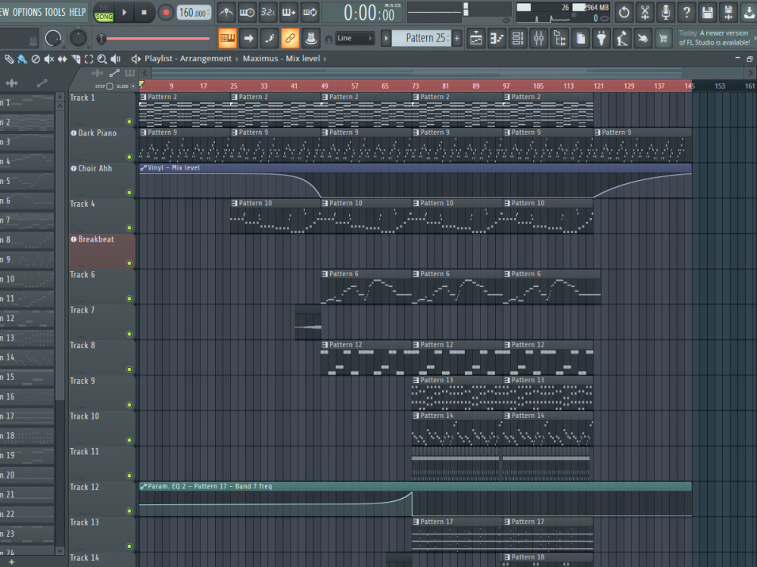Image resolution: width=757 pixels, height=567 pixels.
Task: Open the Line snap dropdown
Action: [355, 38]
